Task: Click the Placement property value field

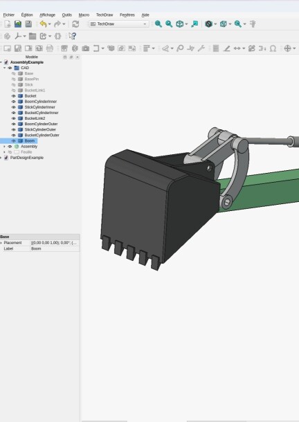Action: click(x=55, y=243)
